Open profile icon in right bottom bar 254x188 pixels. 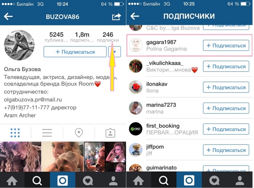(240, 180)
